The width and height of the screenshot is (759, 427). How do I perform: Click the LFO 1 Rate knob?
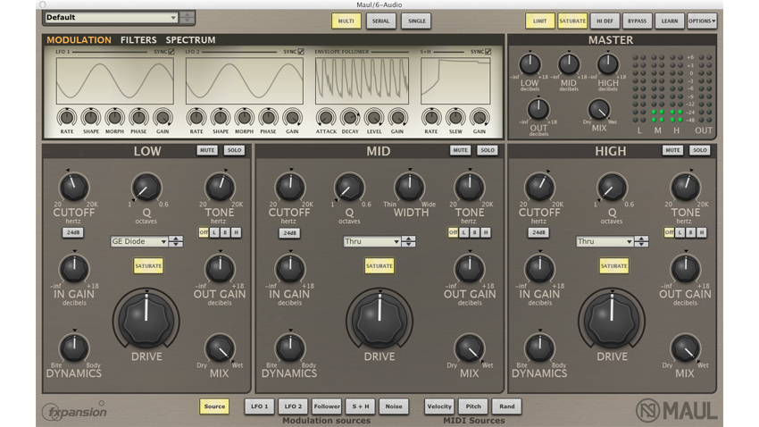pyautogui.click(x=67, y=118)
